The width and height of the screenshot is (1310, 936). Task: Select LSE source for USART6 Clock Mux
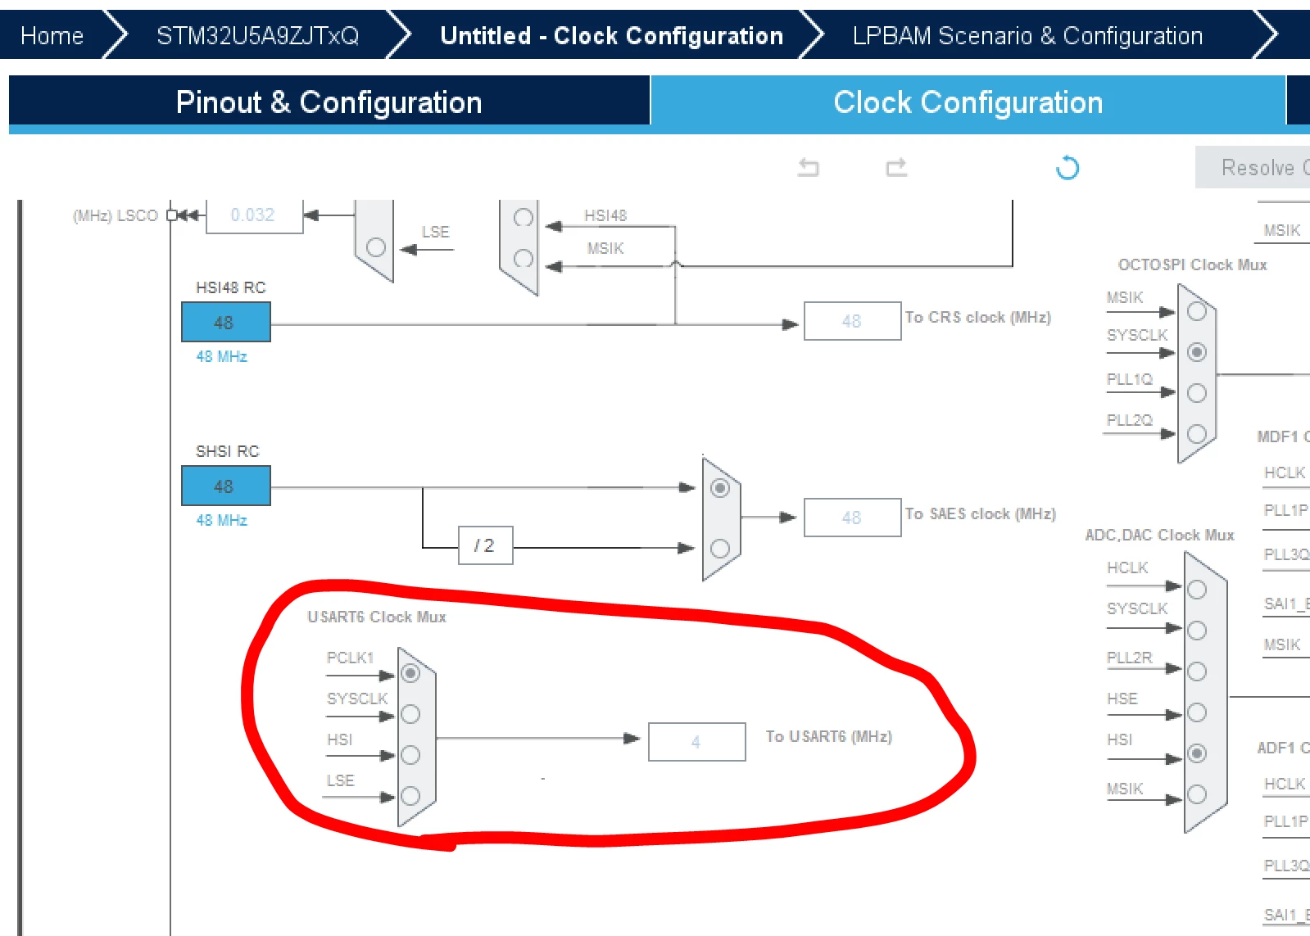tap(410, 796)
